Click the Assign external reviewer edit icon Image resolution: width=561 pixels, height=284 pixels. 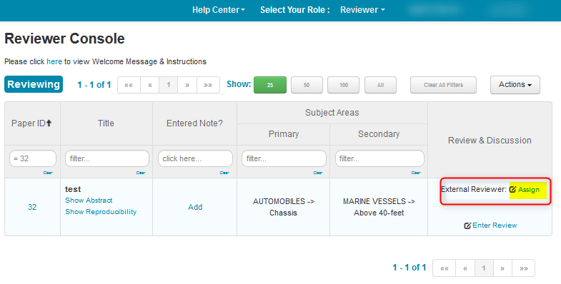click(x=512, y=189)
